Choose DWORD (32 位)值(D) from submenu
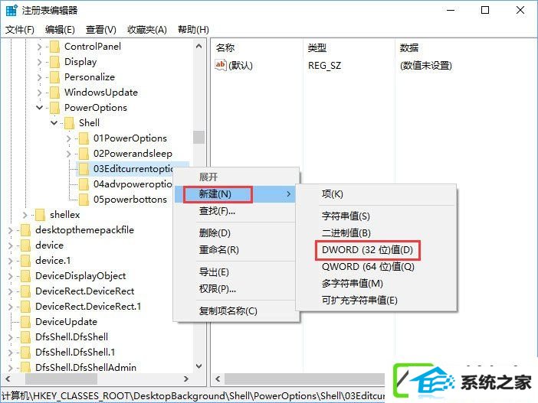 coord(367,250)
